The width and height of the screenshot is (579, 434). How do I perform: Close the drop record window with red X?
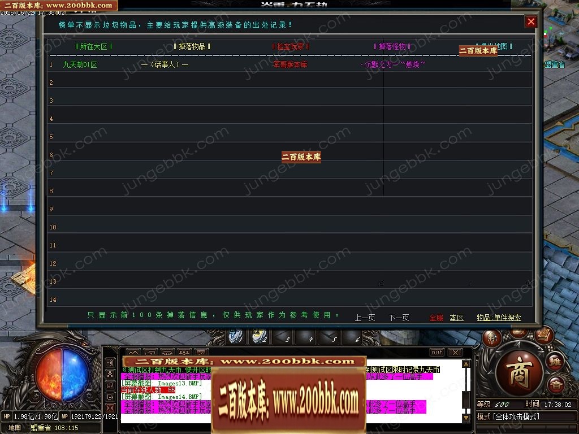tap(531, 22)
